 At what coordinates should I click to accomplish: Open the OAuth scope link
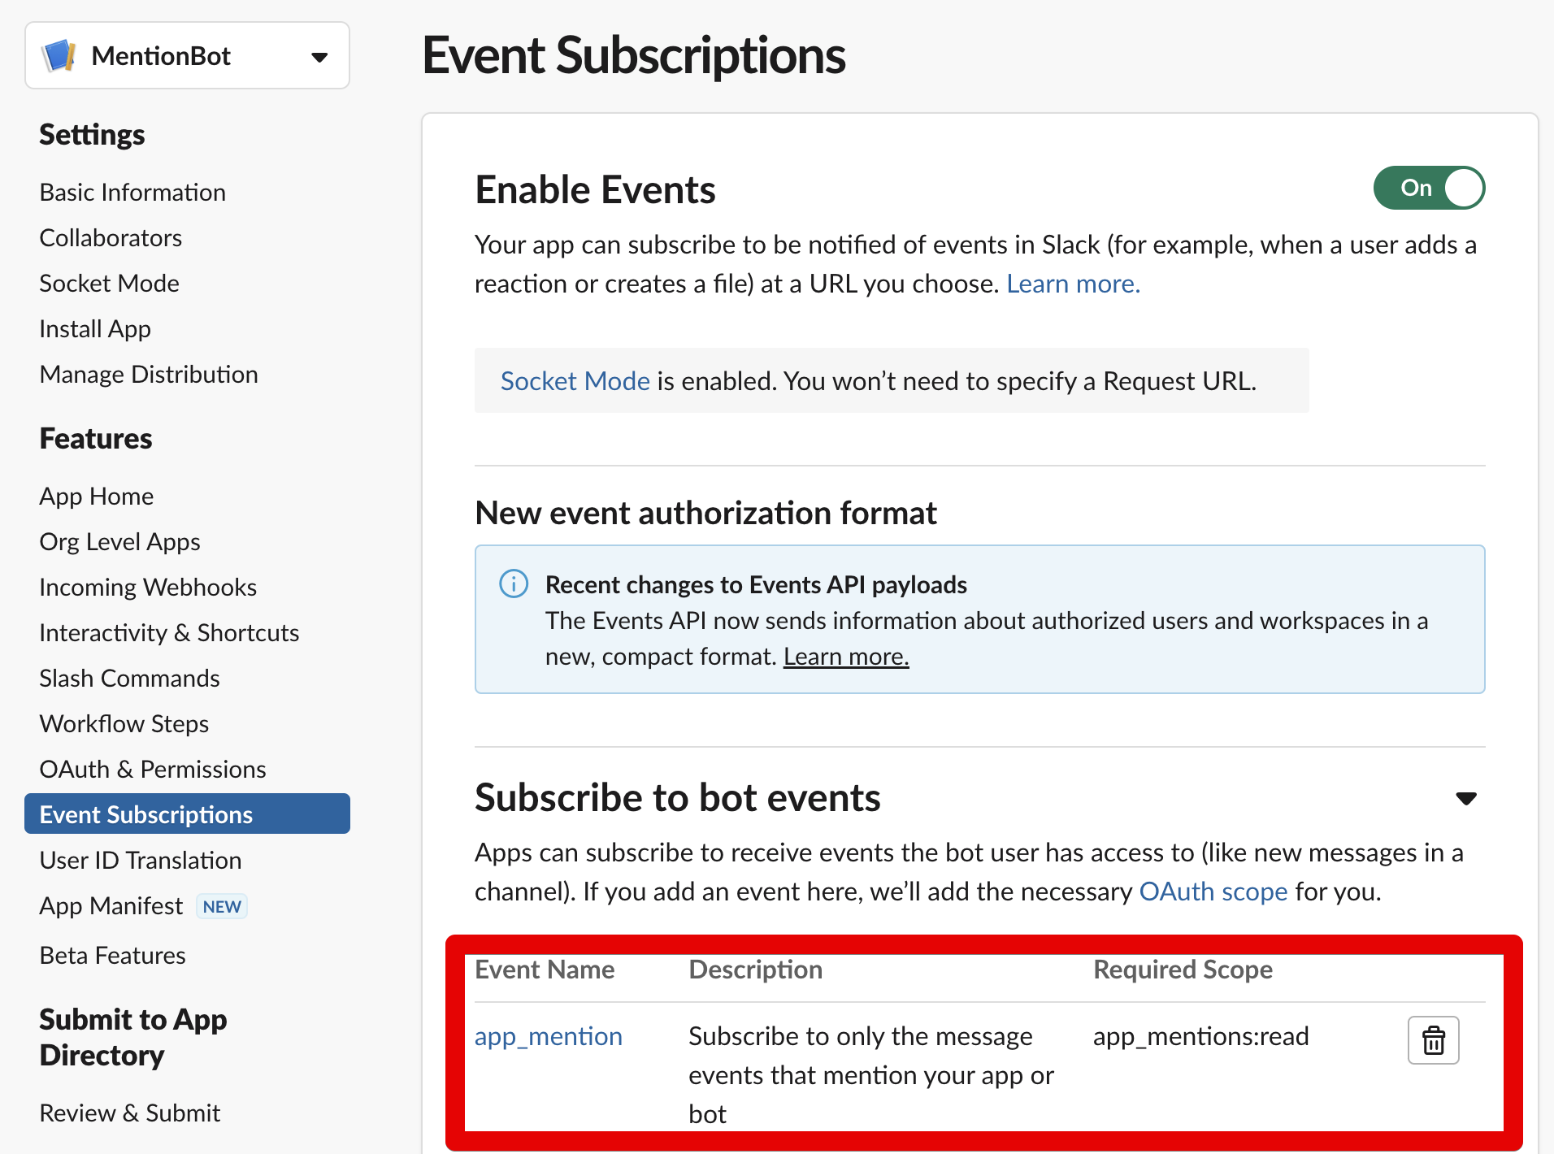pyautogui.click(x=1213, y=892)
